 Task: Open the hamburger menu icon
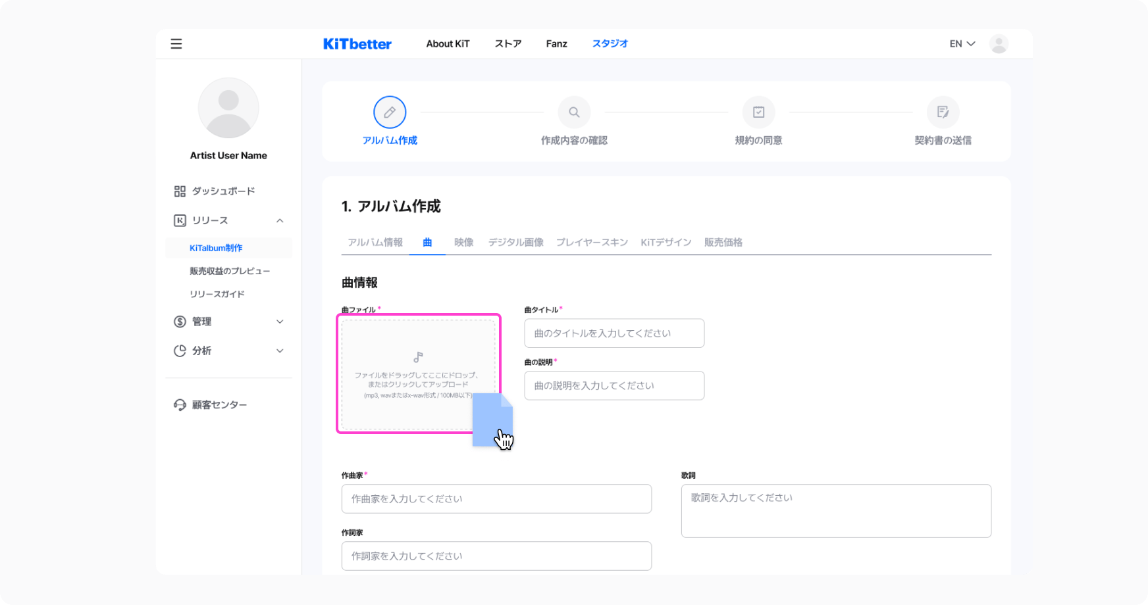pos(176,44)
